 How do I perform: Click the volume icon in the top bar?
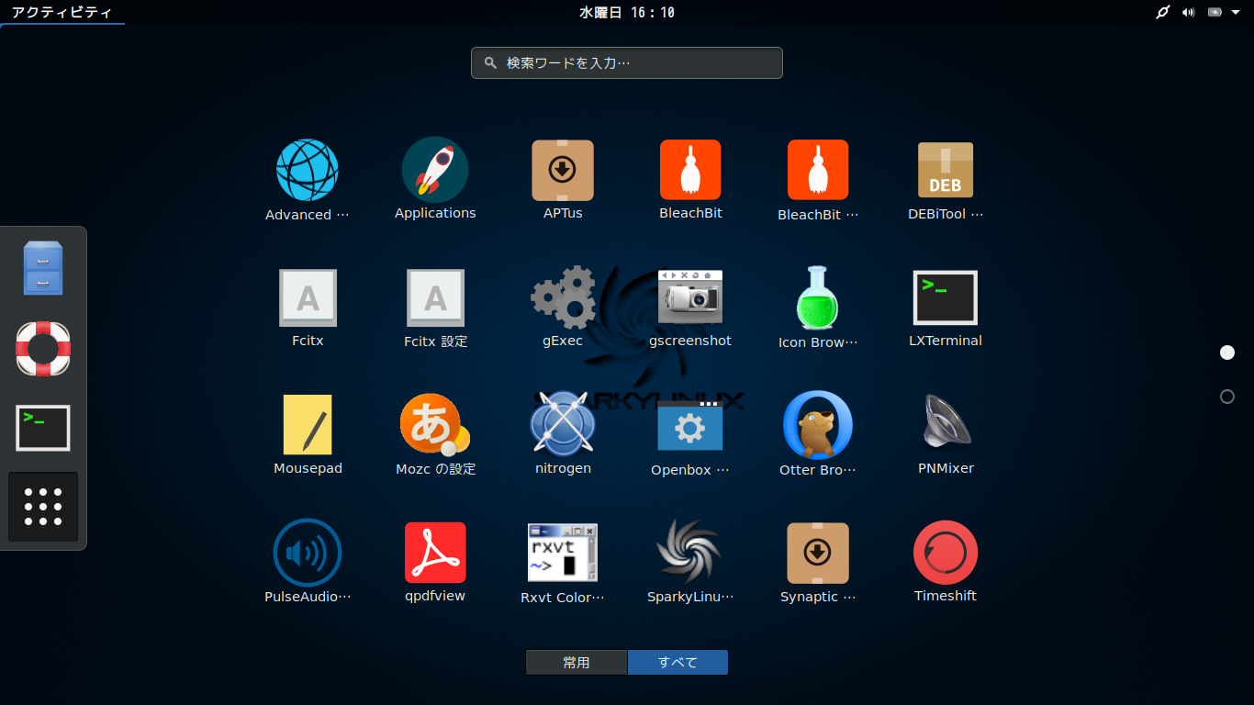[x=1189, y=13]
